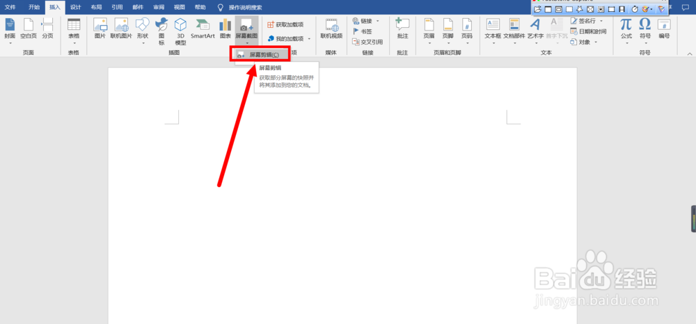Viewport: 696px width, 324px height.
Task: Collapse the ribbon with the caret
Action: pos(690,54)
